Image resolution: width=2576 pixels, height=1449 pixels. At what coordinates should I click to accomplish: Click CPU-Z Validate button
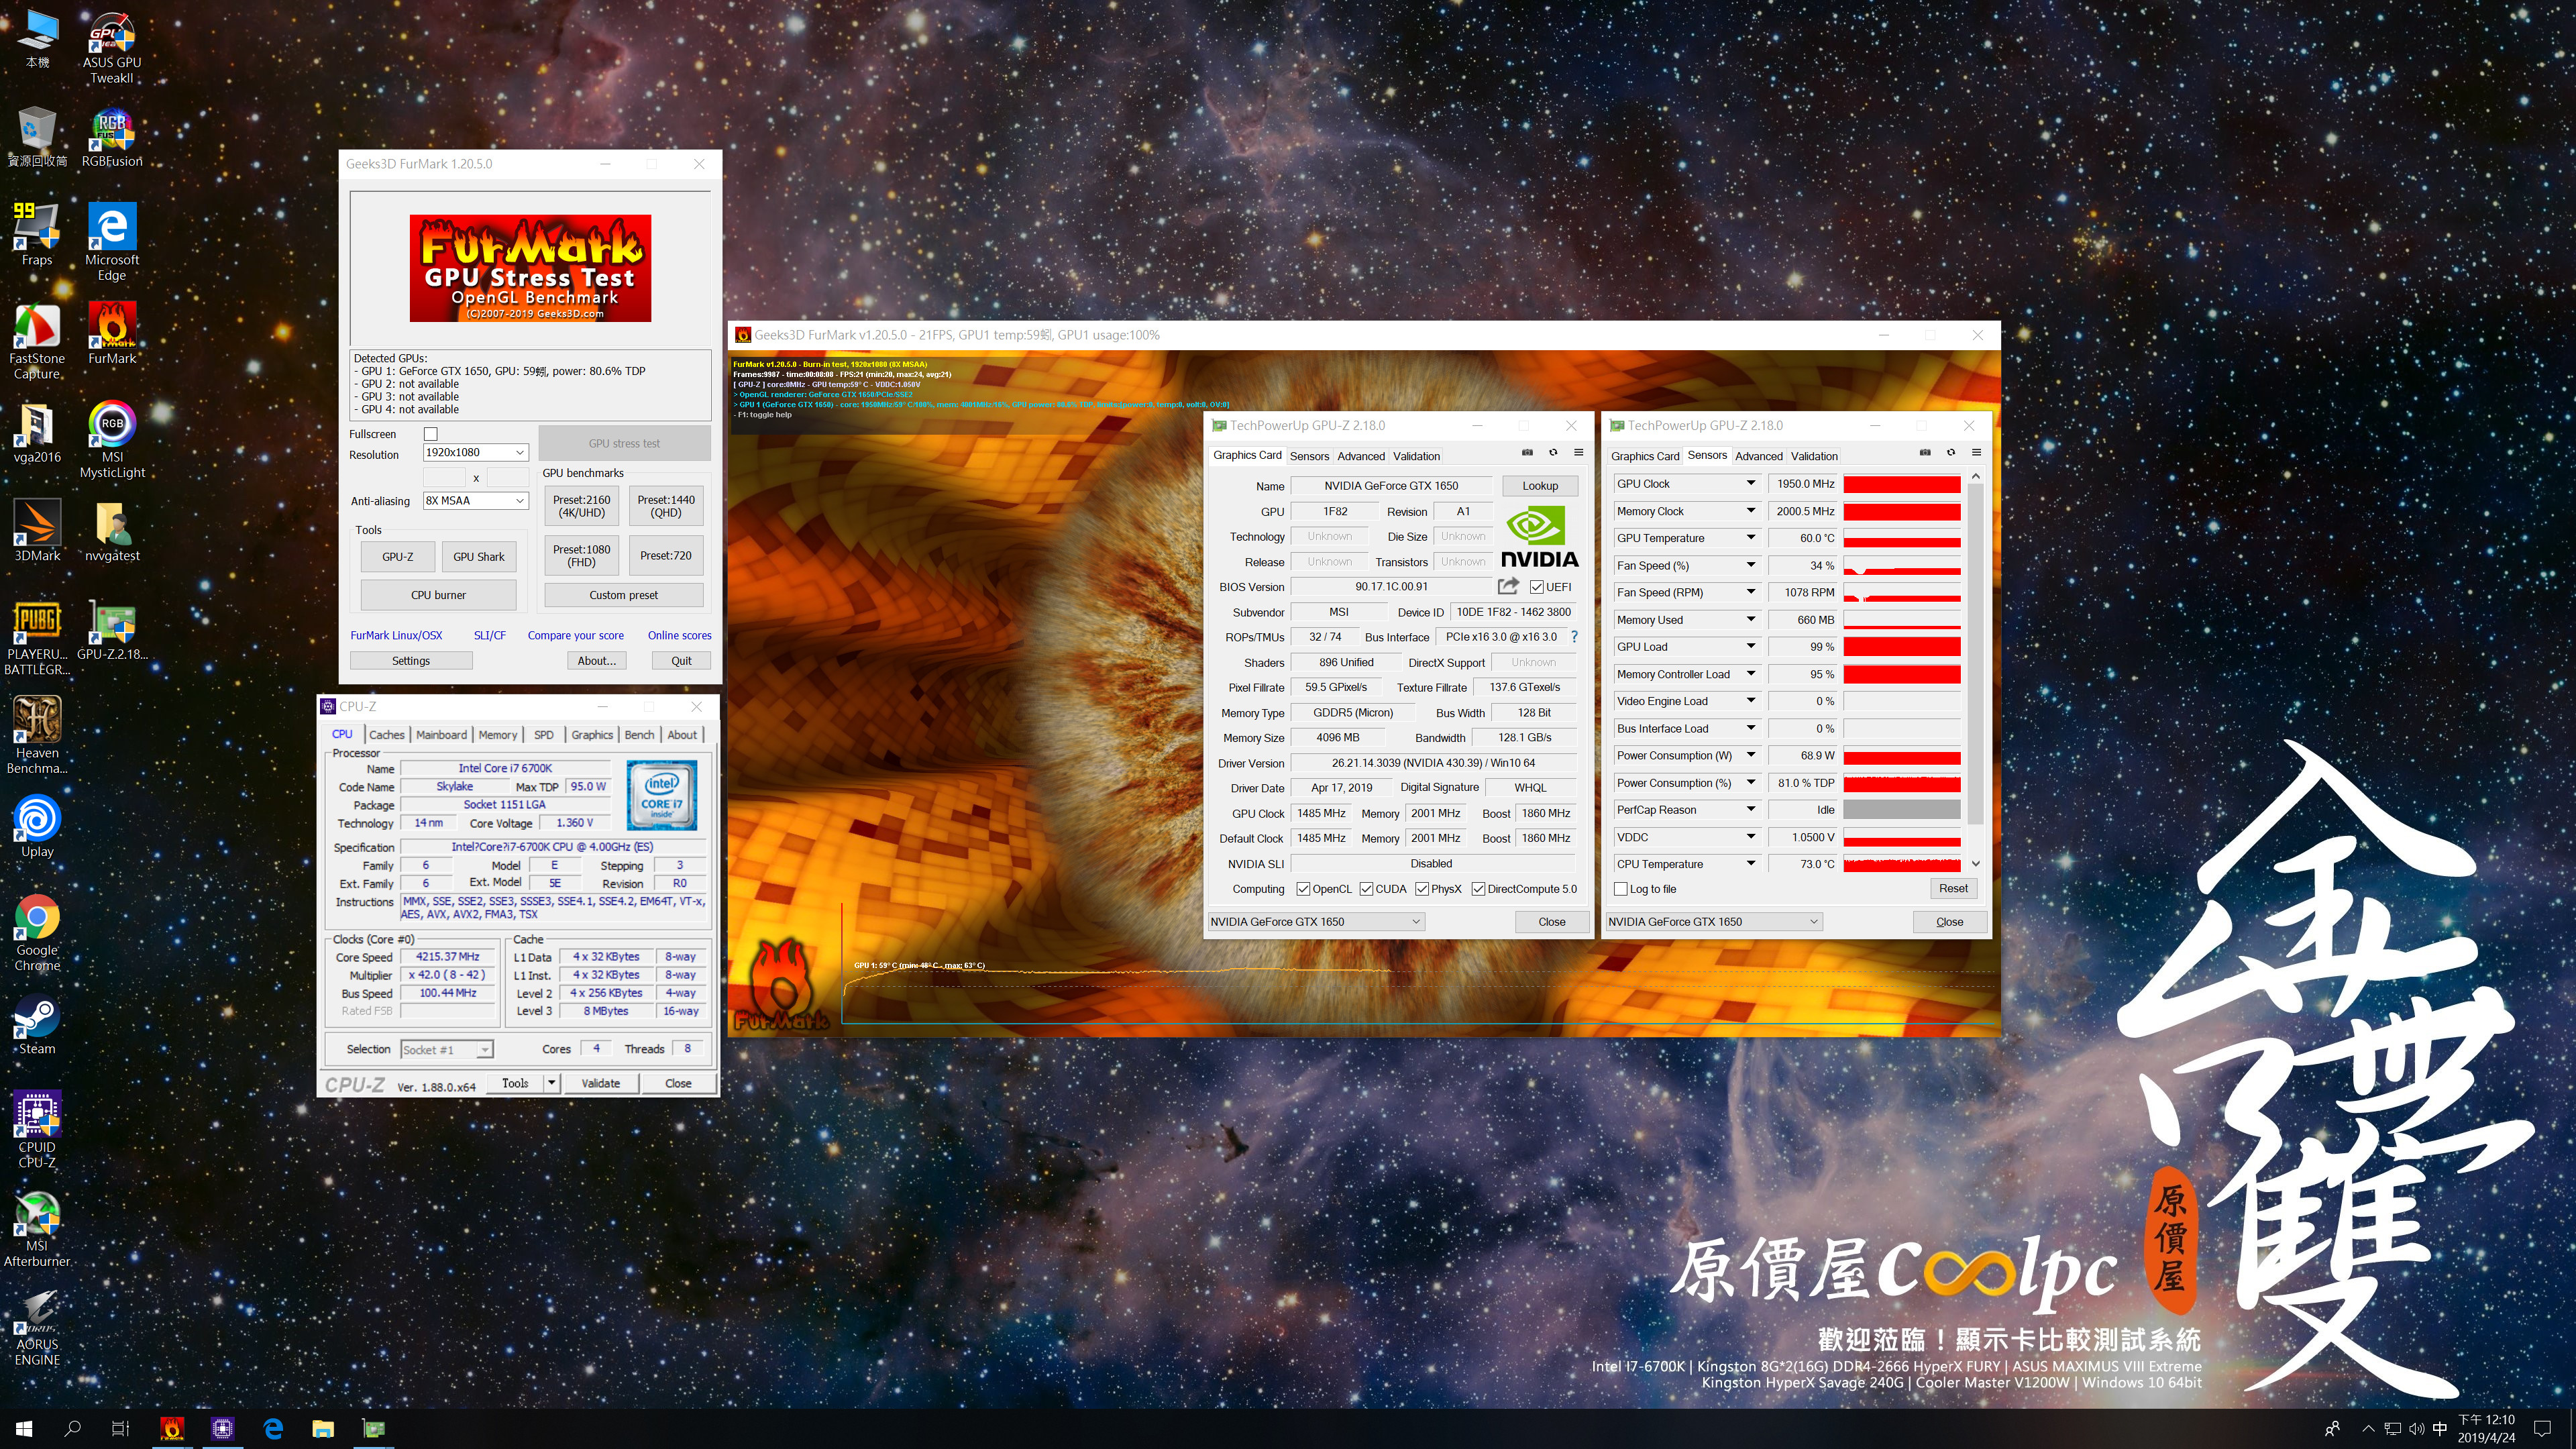pos(600,1083)
